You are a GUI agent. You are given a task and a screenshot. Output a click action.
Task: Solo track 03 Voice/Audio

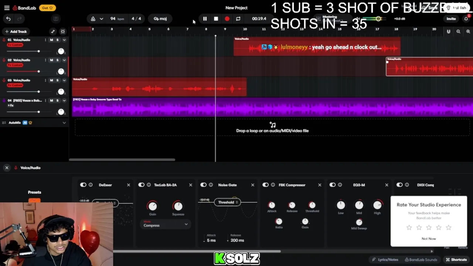tap(57, 80)
